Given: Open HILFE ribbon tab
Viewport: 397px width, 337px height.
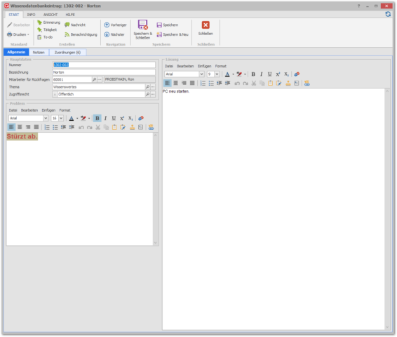Looking at the screenshot, I should pos(70,15).
